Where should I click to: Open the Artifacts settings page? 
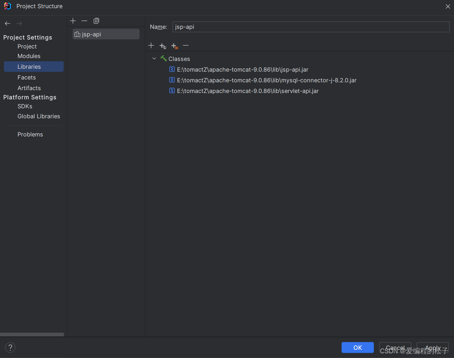[x=29, y=88]
